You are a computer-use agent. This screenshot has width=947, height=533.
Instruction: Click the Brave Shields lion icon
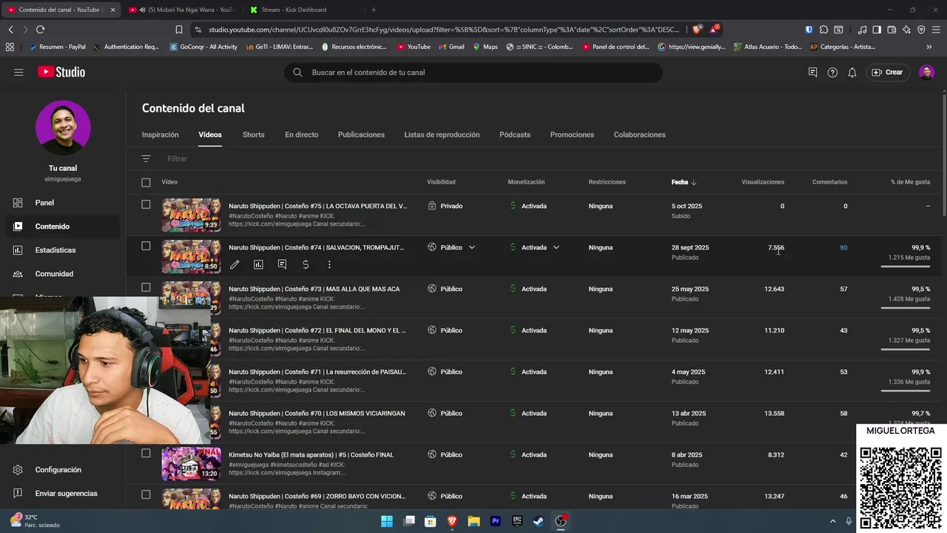click(x=696, y=30)
